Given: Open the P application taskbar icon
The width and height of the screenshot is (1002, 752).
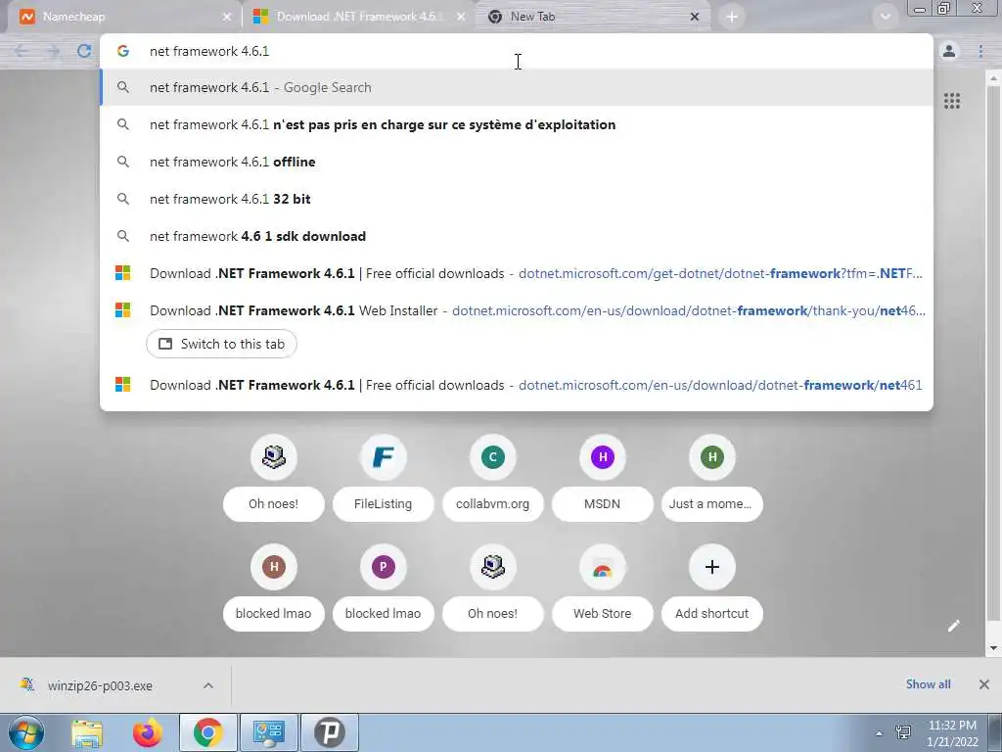Looking at the screenshot, I should tap(329, 732).
